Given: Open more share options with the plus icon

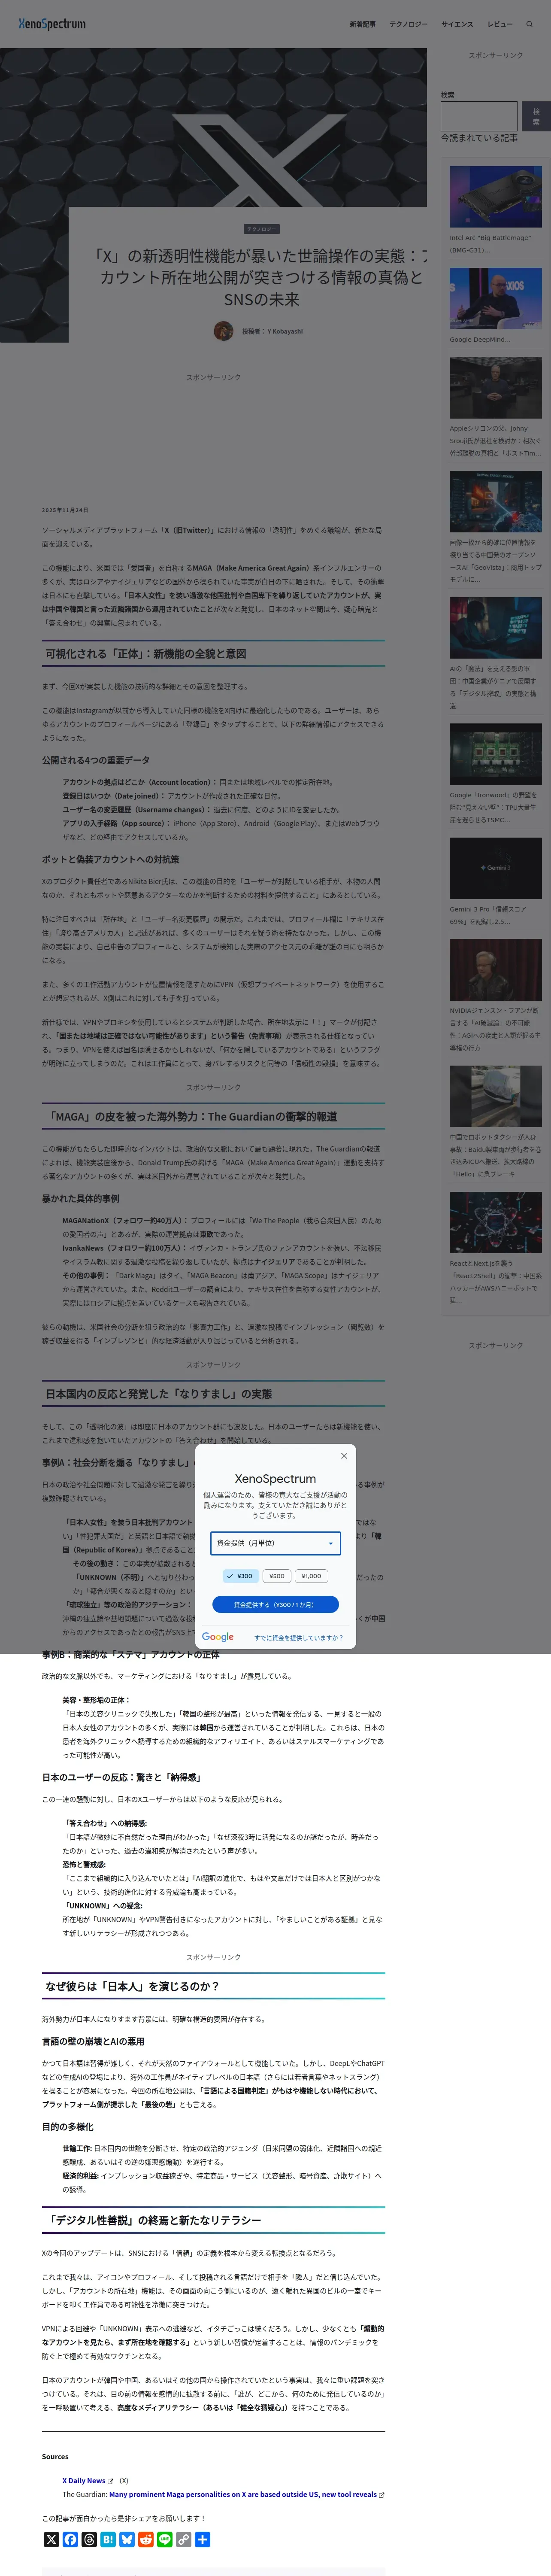Looking at the screenshot, I should coord(203,2539).
